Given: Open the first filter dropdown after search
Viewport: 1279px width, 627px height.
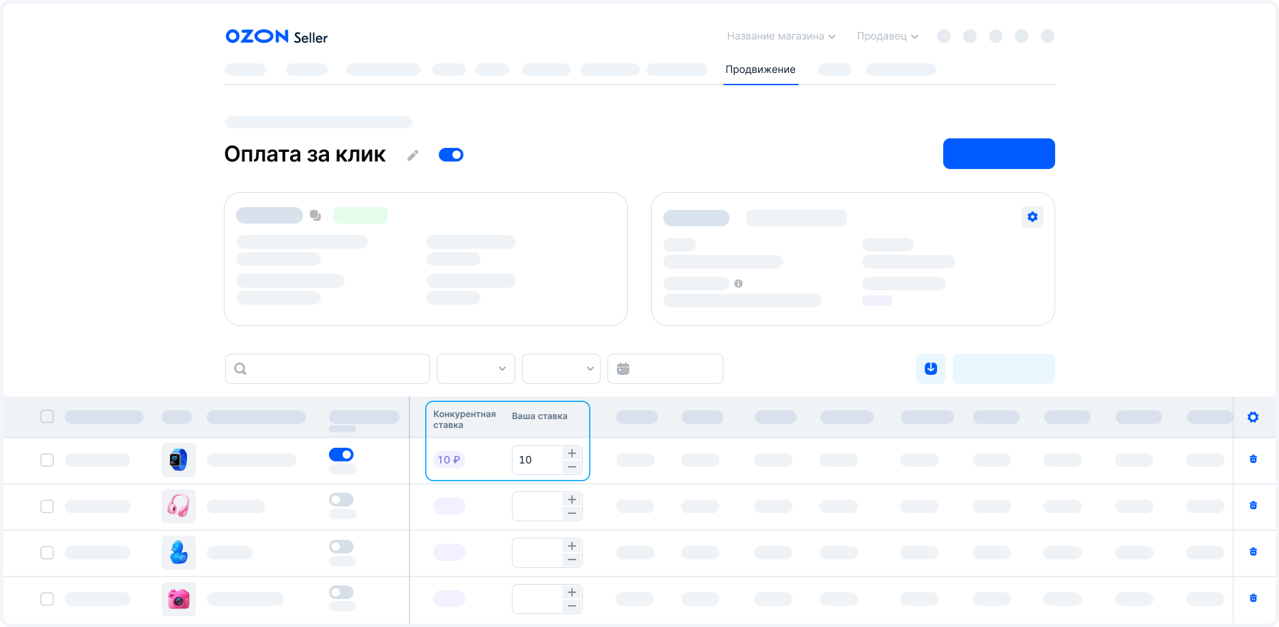Looking at the screenshot, I should coord(476,369).
